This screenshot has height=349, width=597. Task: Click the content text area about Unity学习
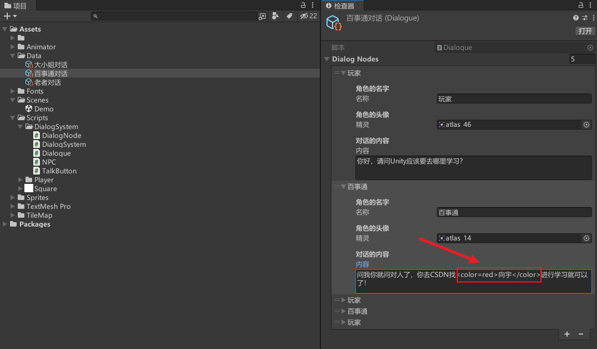pyautogui.click(x=473, y=167)
